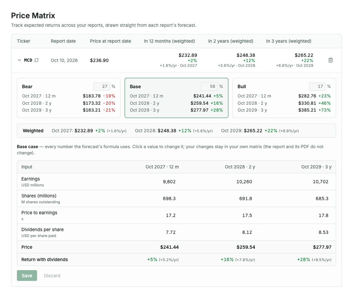The width and height of the screenshot is (353, 298).
Task: Click the +16% (+7.8%/yr) return value
Action: [x=238, y=259]
